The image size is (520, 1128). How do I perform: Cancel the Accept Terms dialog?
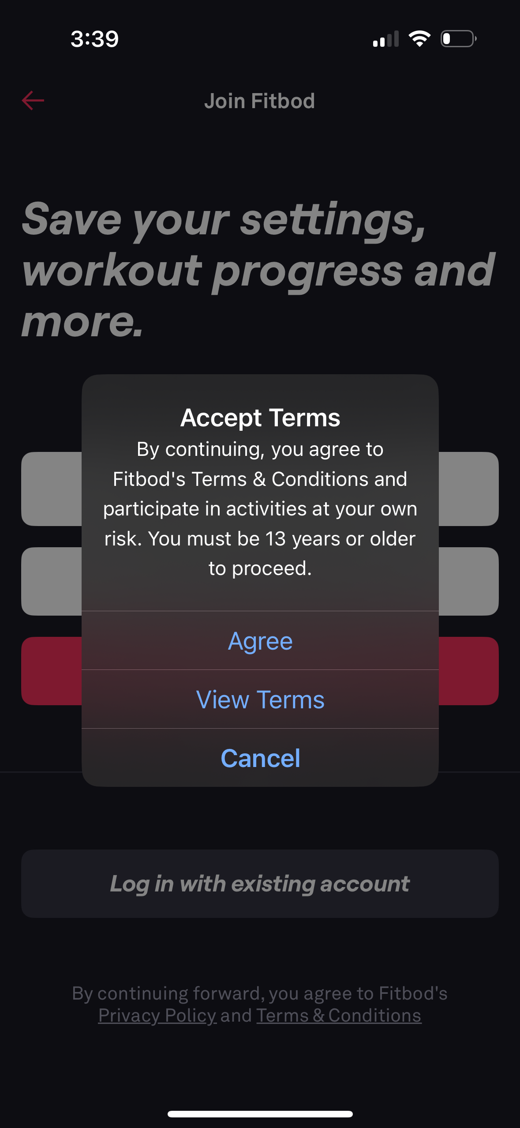260,758
